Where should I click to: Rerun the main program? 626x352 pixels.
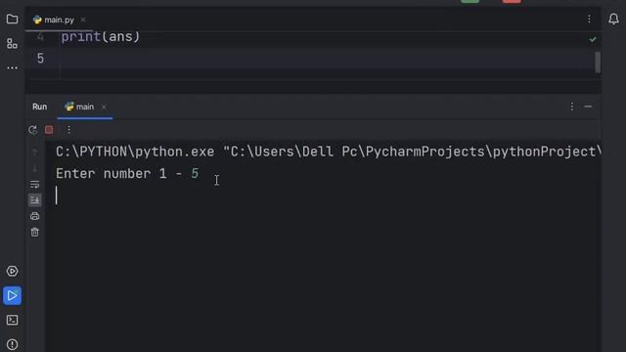32,130
